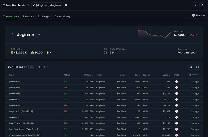This screenshot has height=137, width=208.
Task: Click the 7D price sparkline chart
Action: point(154,34)
